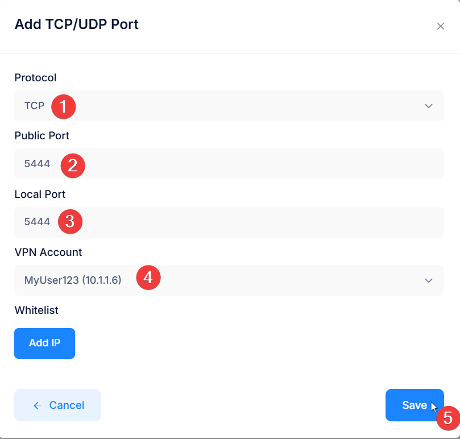Click the VPN Account label text
460x439 pixels.
(48, 252)
